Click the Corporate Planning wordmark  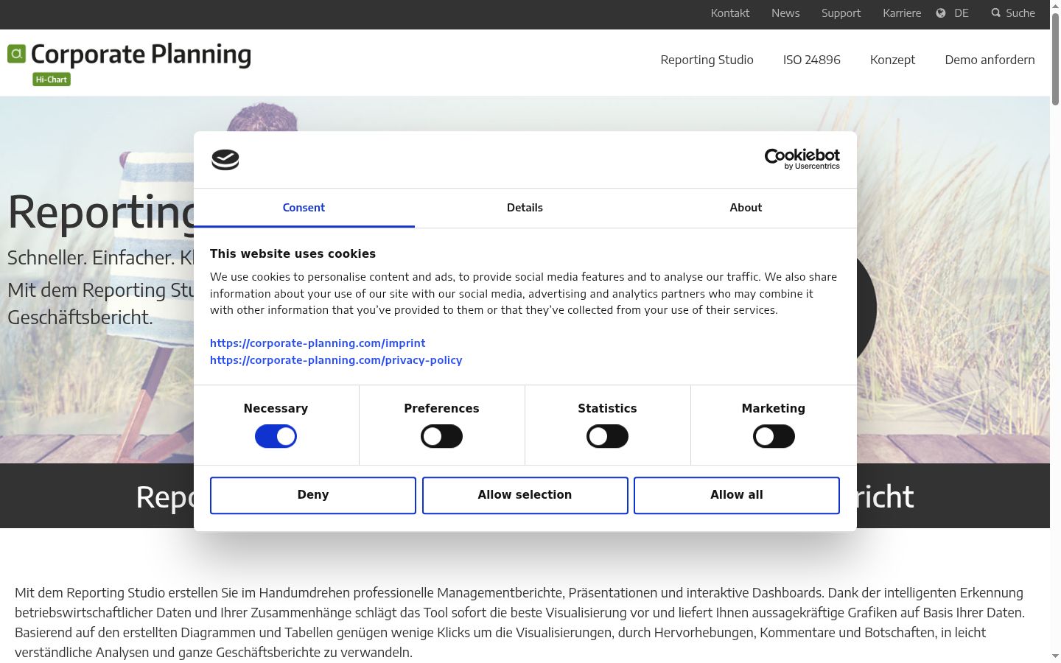[x=141, y=55]
